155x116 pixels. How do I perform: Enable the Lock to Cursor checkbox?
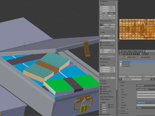[101, 43]
